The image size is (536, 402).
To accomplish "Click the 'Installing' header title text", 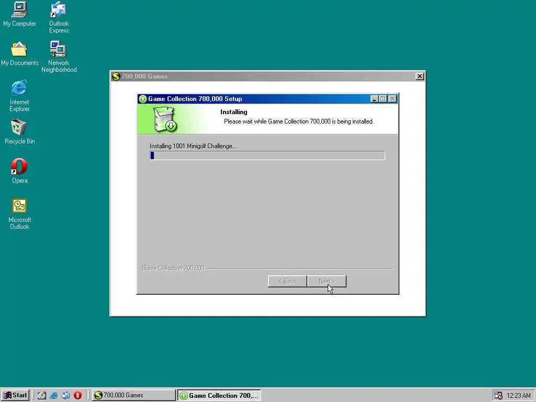I will tap(234, 112).
